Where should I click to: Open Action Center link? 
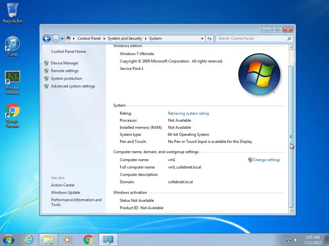(x=63, y=185)
